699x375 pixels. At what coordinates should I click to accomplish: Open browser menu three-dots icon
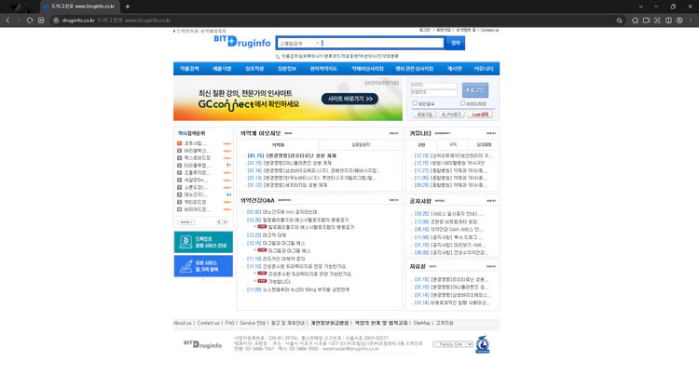pos(691,20)
